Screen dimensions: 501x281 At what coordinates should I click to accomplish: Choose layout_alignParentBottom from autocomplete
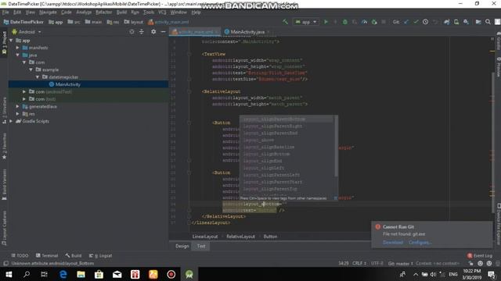[287, 119]
